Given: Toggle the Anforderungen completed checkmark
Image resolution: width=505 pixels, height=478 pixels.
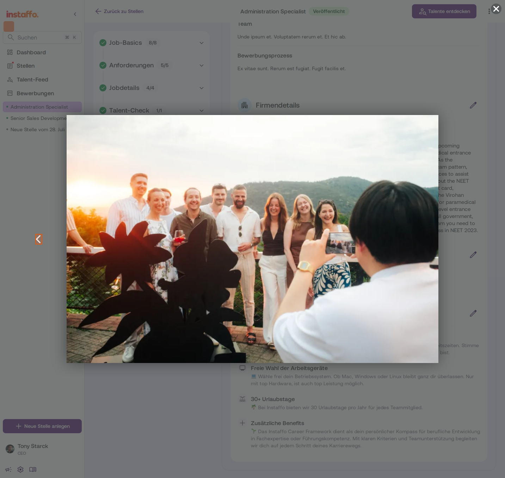Looking at the screenshot, I should coord(103,65).
